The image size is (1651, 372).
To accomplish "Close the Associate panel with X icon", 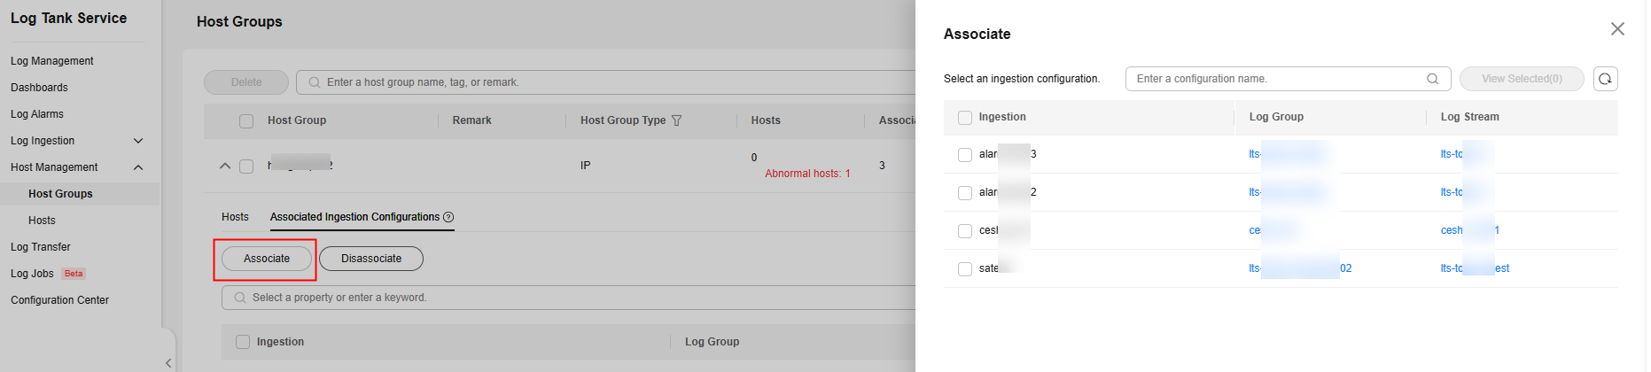I will [x=1617, y=29].
